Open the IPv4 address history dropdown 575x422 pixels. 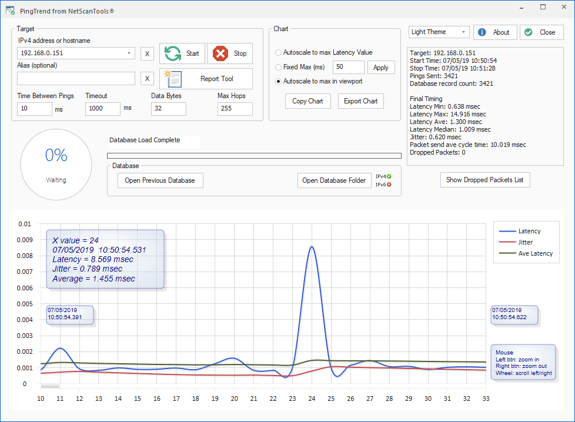[129, 53]
